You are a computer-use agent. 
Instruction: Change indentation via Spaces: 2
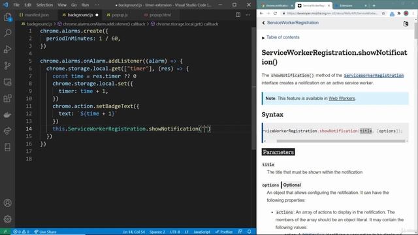click(157, 232)
